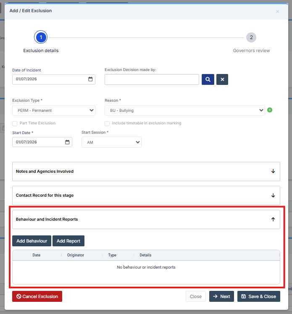This screenshot has height=314, width=292.
Task: Click the Add Behaviour button
Action: tap(32, 241)
